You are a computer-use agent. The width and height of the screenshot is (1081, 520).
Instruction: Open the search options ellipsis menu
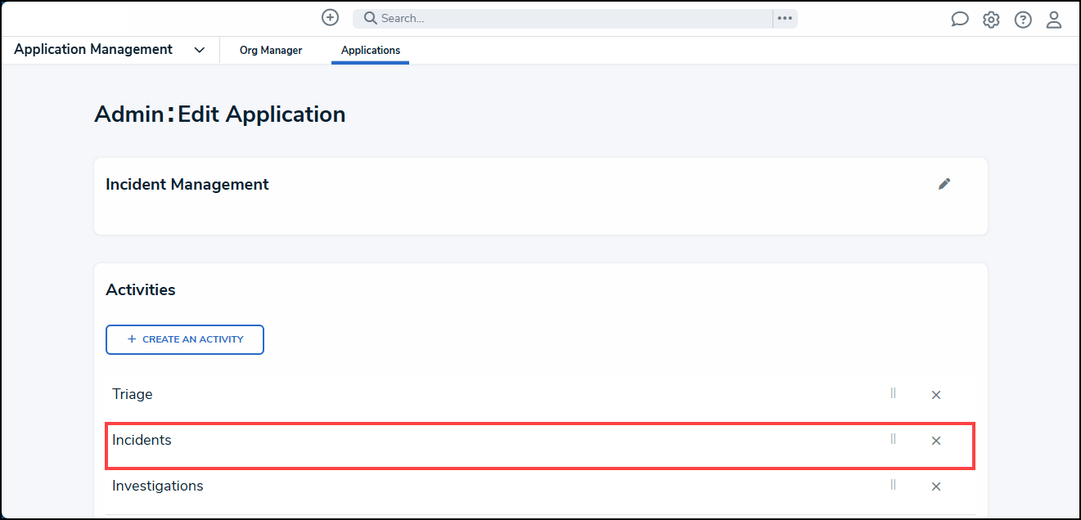click(785, 19)
